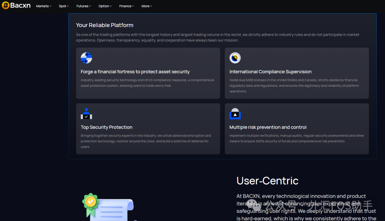Viewport: 385px width, 221px height.
Task: Open the Option menu
Action: tap(105, 6)
